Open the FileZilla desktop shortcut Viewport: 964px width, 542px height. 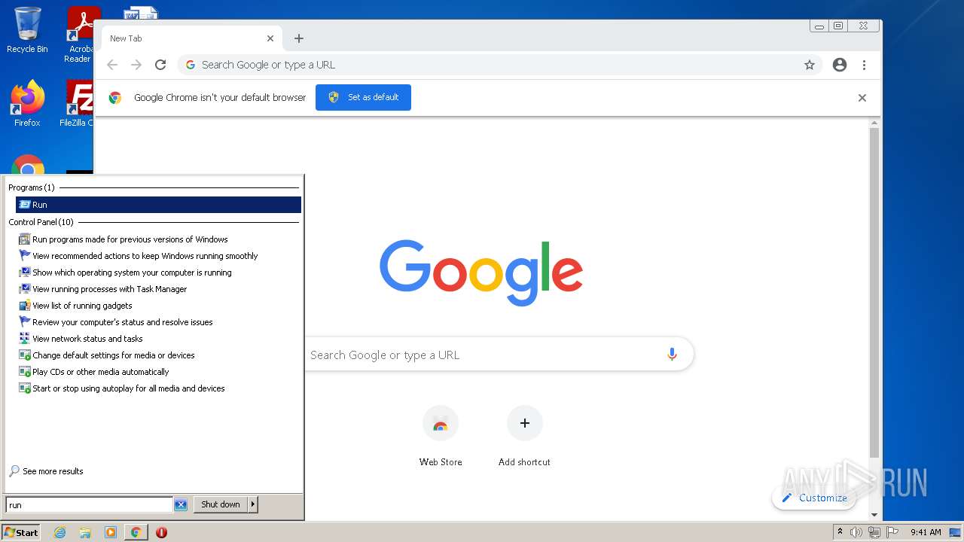coord(77,103)
